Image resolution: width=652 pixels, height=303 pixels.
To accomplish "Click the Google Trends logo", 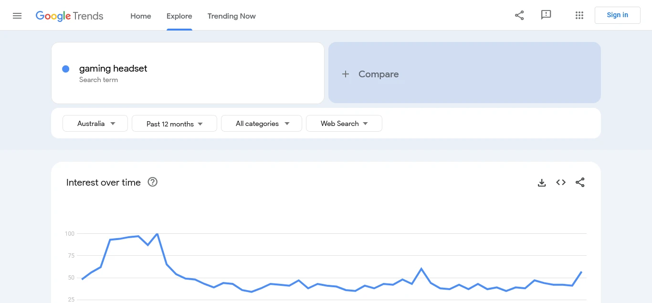I will pyautogui.click(x=70, y=16).
